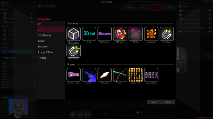Screen dimensions: 213x119
Task: Expand the Bits group in Twitch Alerts
Action: (3, 77)
